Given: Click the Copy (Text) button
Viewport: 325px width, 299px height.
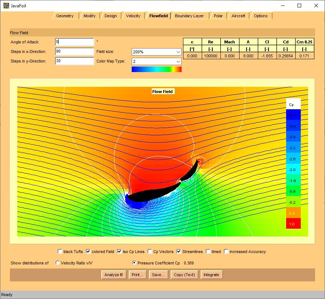Looking at the screenshot, I should tap(185, 275).
